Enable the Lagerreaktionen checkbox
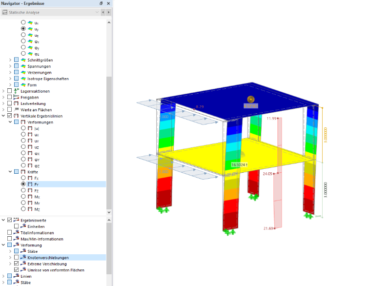This screenshot has height=286, width=371. pos(9,91)
